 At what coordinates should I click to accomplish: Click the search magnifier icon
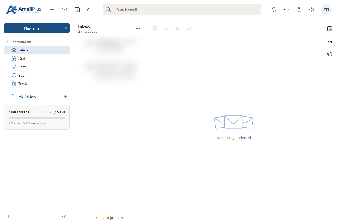pyautogui.click(x=108, y=9)
